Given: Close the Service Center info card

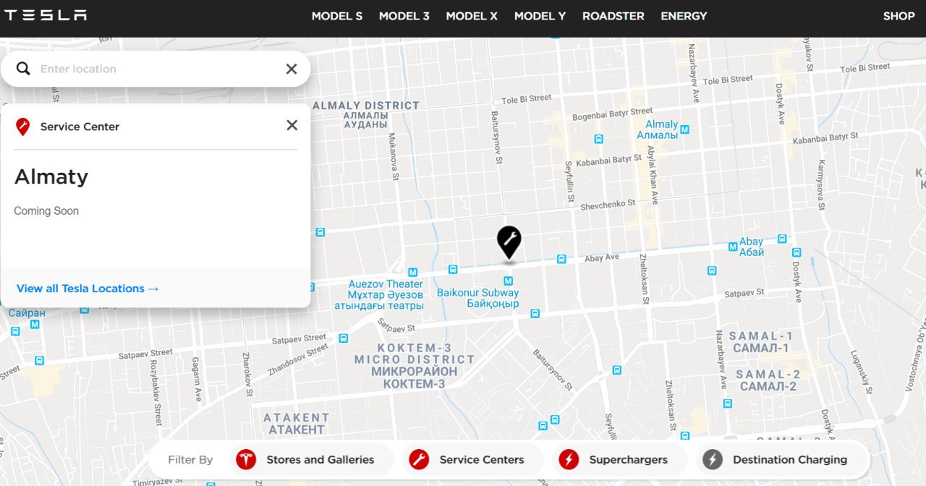Looking at the screenshot, I should (292, 125).
